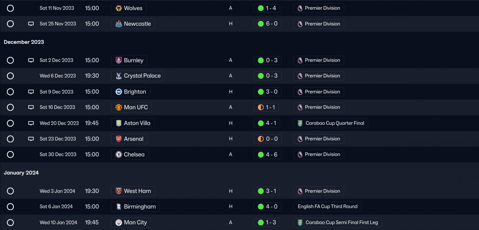This screenshot has height=230, width=479.
Task: Click the Newcastle club crest icon
Action: tap(119, 24)
